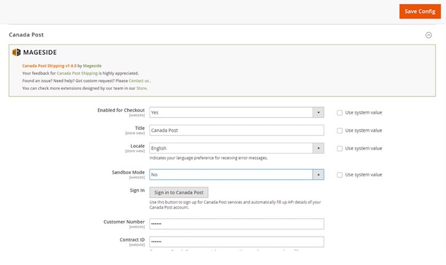Viewport: 446px width, 265px height.
Task: Open green Canada Post Shipping feedback link
Action: pos(77,73)
